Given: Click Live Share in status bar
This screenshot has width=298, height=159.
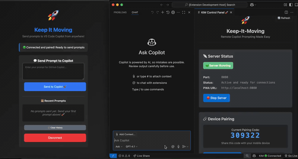Looking at the screenshot, I should (x=142, y=156).
